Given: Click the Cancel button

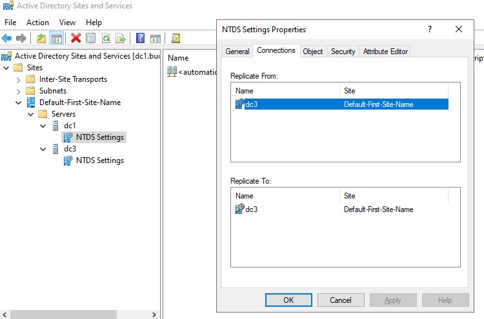Looking at the screenshot, I should (x=341, y=300).
